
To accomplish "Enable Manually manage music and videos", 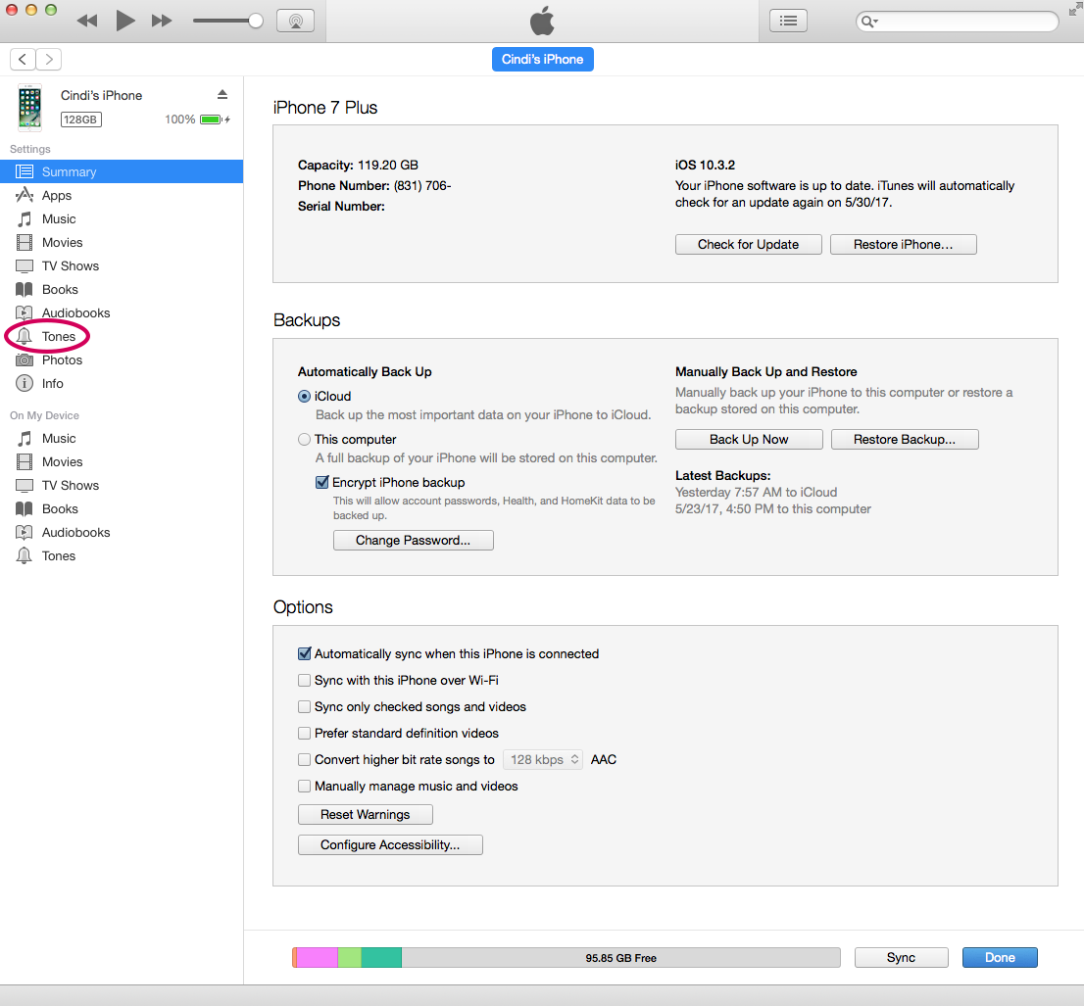I will [304, 787].
